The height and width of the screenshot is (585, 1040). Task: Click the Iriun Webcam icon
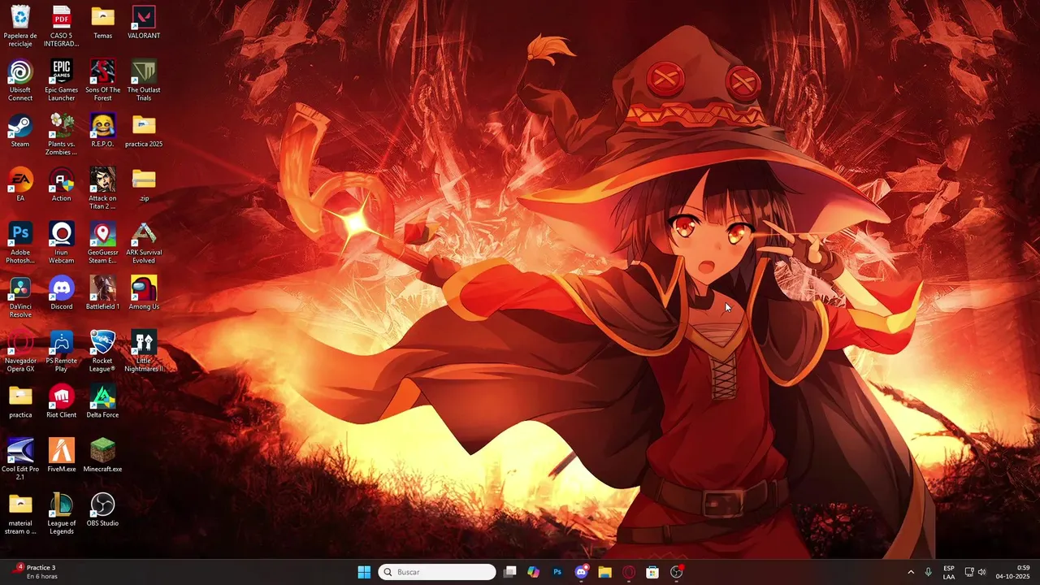[x=62, y=242]
